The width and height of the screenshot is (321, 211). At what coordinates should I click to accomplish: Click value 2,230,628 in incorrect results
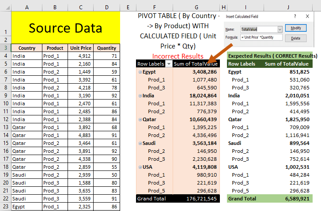pos(196,159)
